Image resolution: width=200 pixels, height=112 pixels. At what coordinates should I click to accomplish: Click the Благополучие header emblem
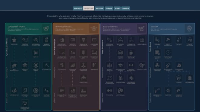pos(141,28)
